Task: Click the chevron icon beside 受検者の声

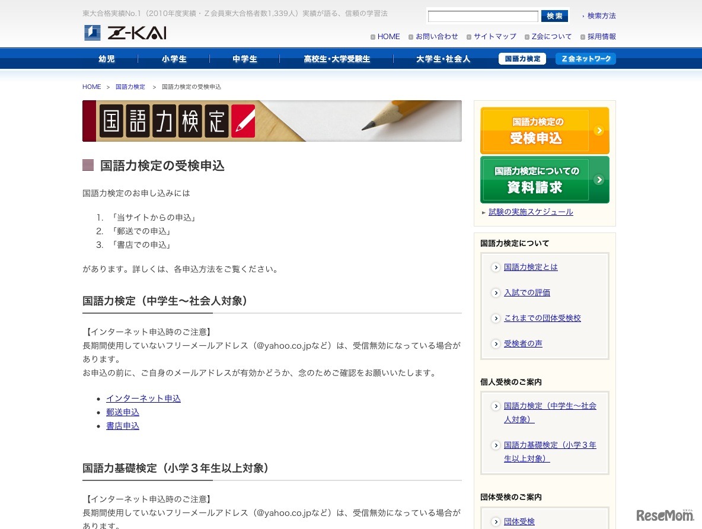Action: (496, 344)
